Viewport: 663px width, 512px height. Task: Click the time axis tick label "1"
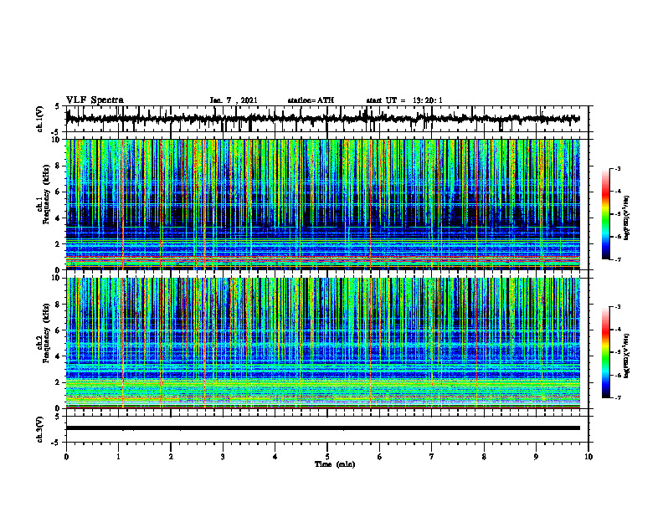(118, 457)
